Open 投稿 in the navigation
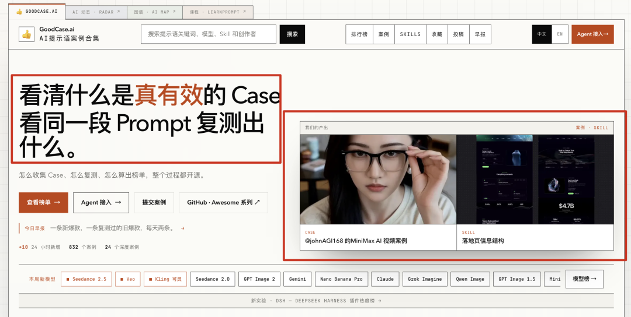This screenshot has width=631, height=317. (459, 34)
